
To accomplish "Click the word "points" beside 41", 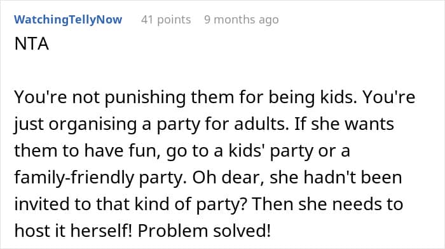I will tap(174, 20).
